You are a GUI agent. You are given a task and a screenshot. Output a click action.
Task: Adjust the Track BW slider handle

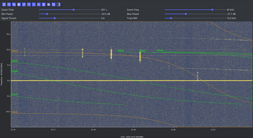(x=171, y=18)
